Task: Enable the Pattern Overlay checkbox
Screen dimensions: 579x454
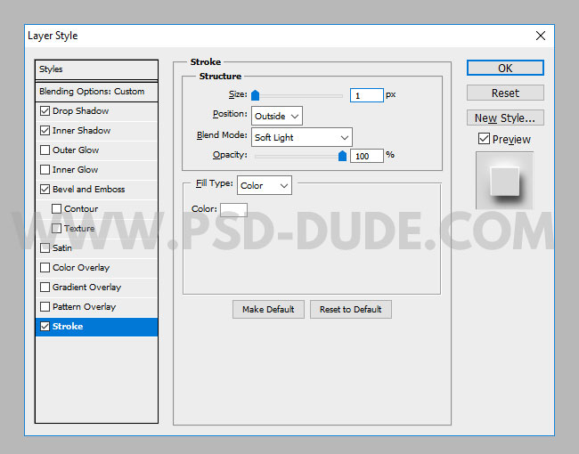Action: [45, 306]
